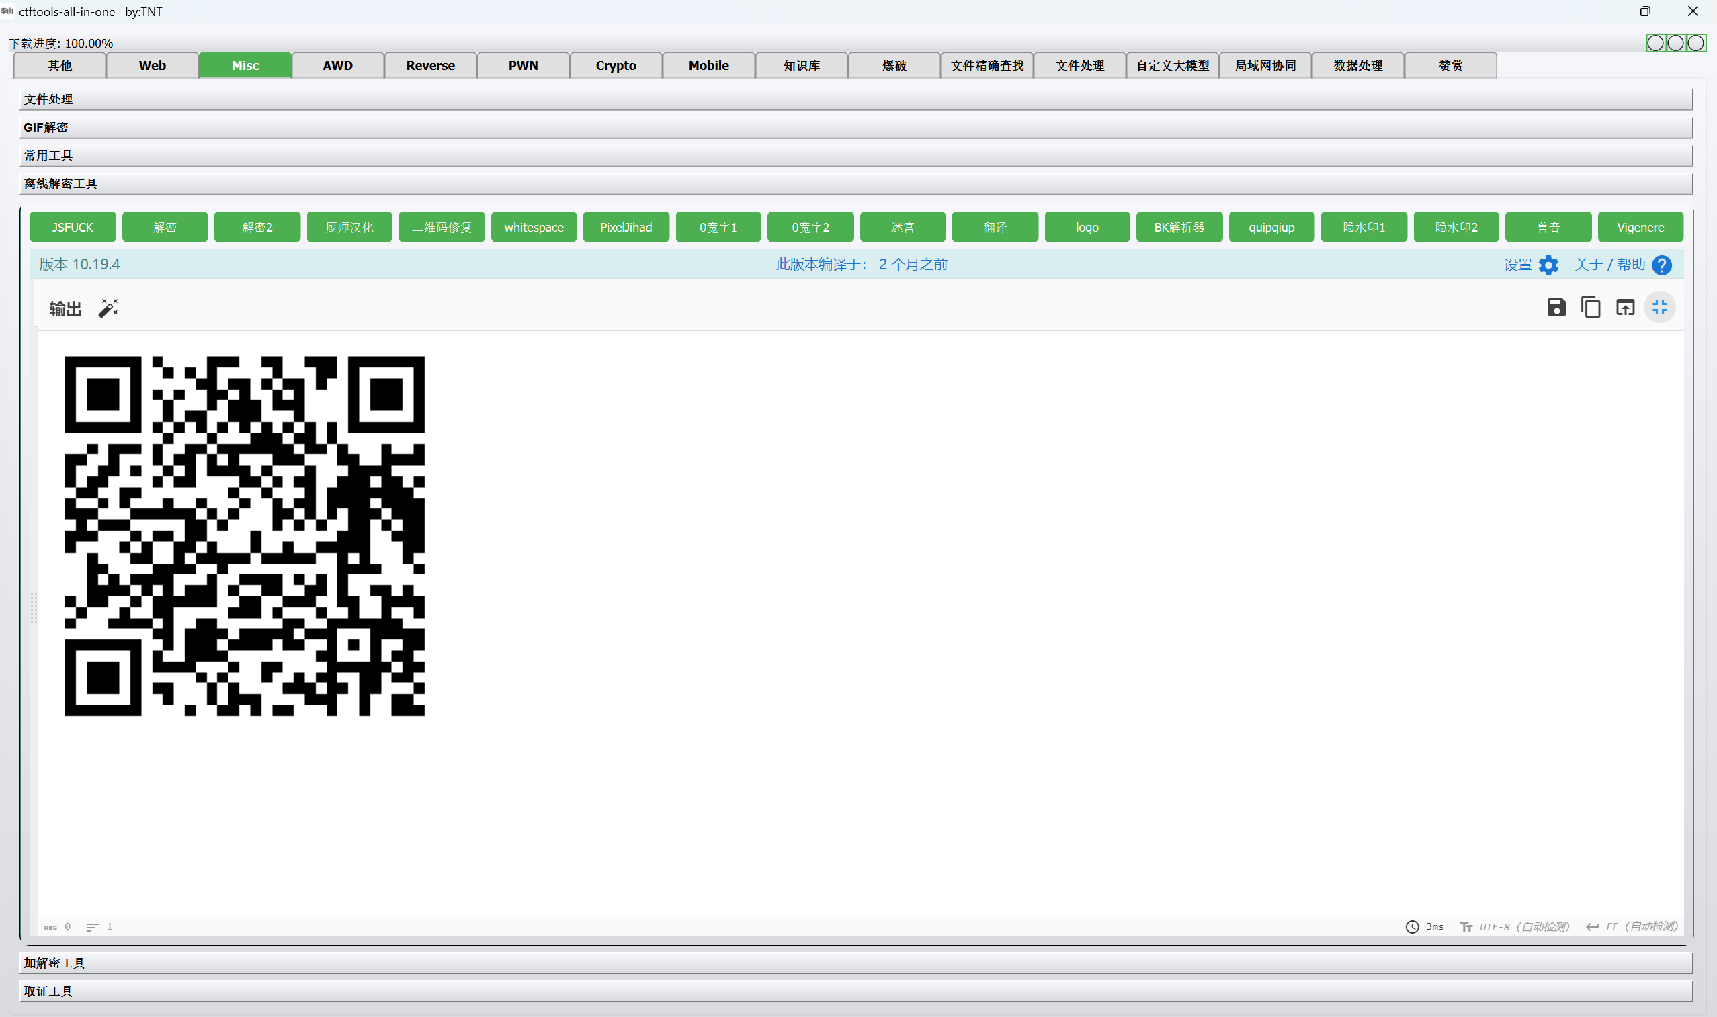1717x1017 pixels.
Task: Open the 爆破 tab
Action: [894, 65]
